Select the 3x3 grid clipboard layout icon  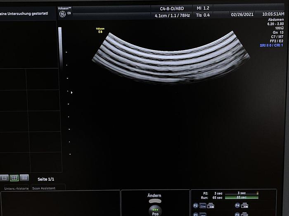coord(24,177)
